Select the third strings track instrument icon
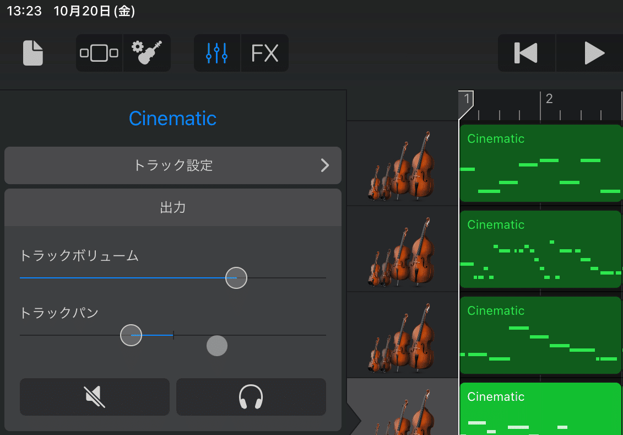This screenshot has height=435, width=623. point(402,337)
